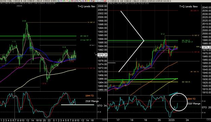Click date 20 on right chart time axis
Image resolution: width=211 pixels, height=122 pixels.
click(x=159, y=120)
